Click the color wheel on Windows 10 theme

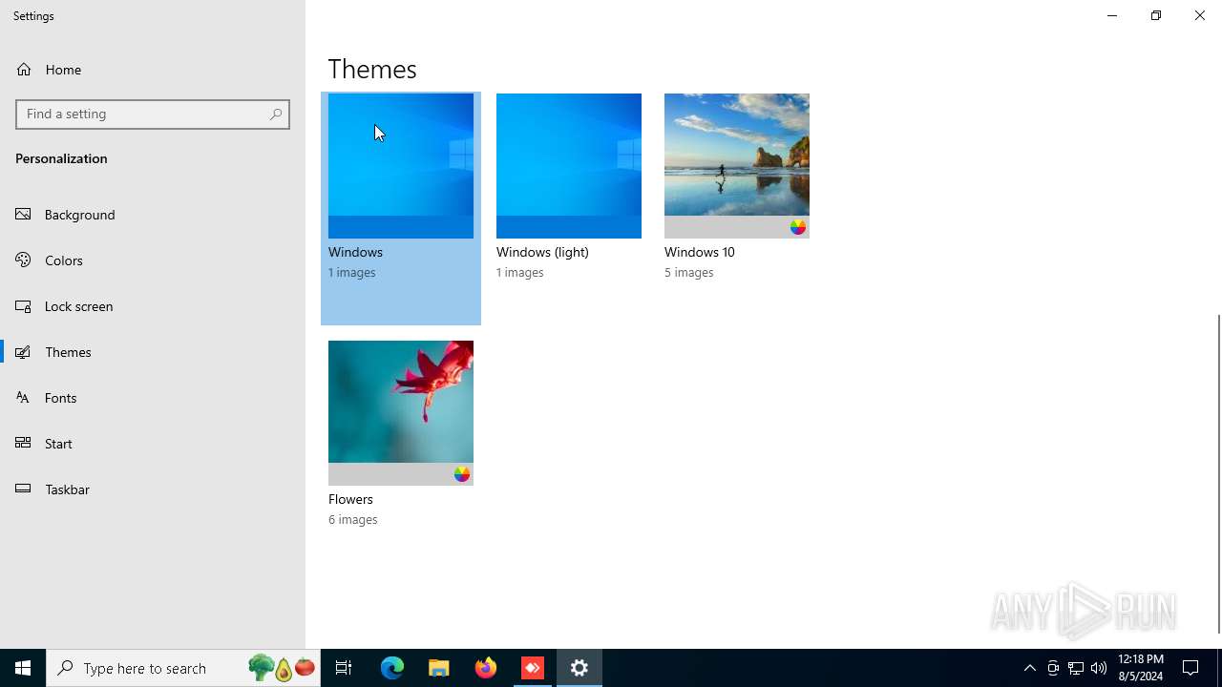(798, 227)
